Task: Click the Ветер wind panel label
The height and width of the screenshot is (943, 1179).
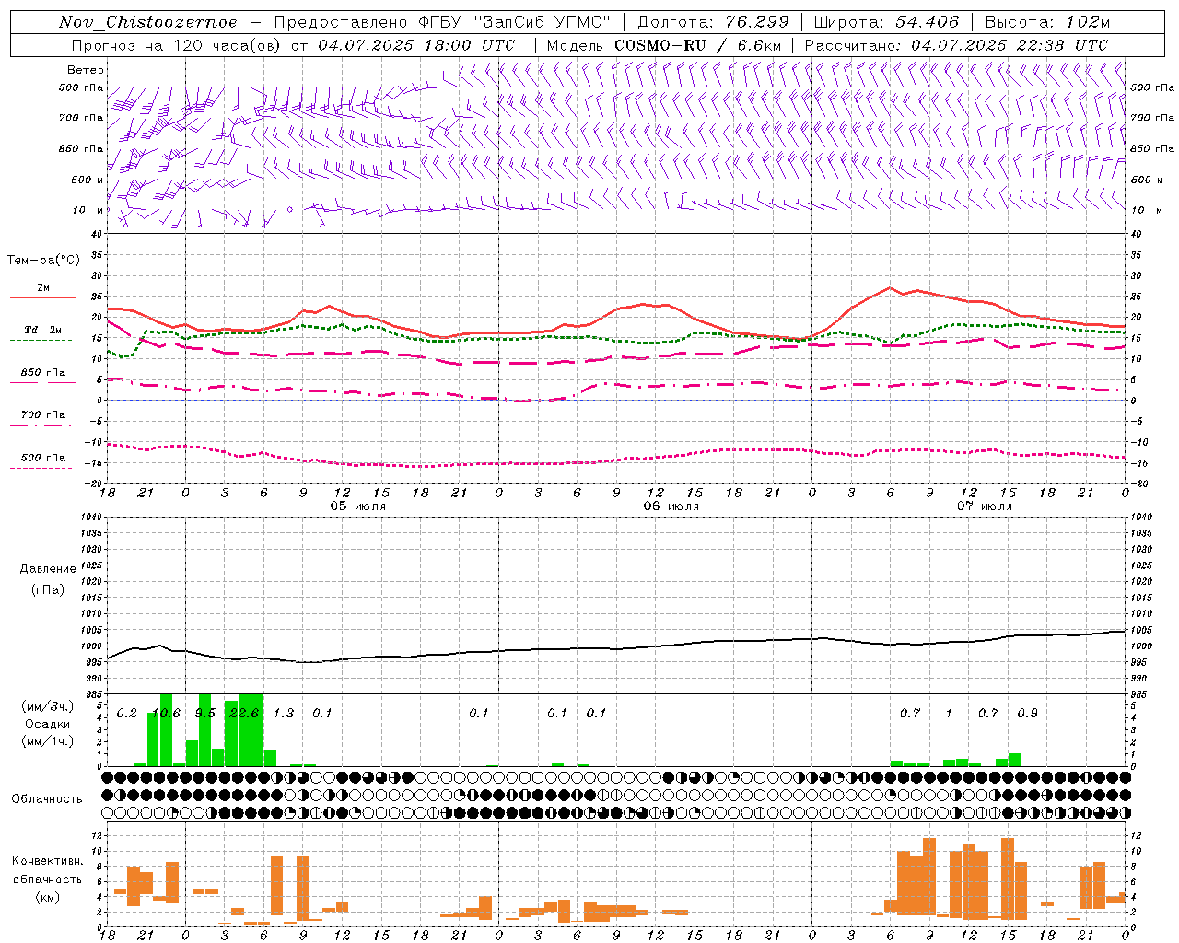Action: pos(86,70)
